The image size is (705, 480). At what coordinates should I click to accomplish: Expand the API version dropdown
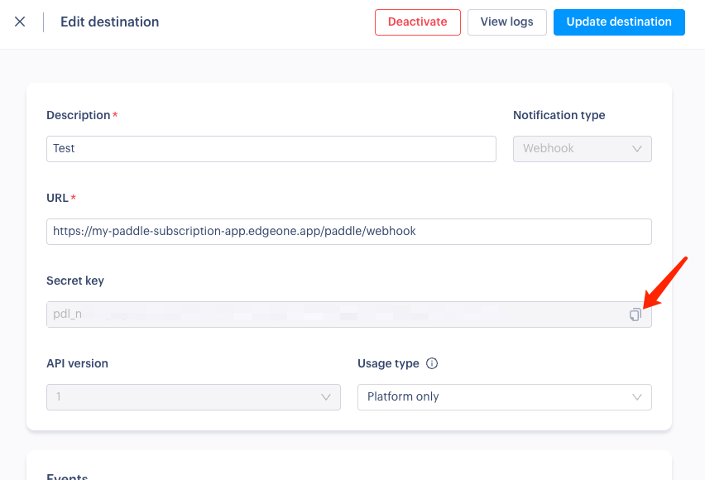click(194, 397)
